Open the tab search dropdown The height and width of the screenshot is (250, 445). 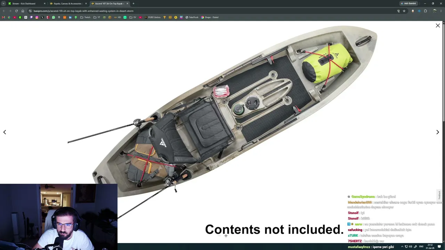3,3
